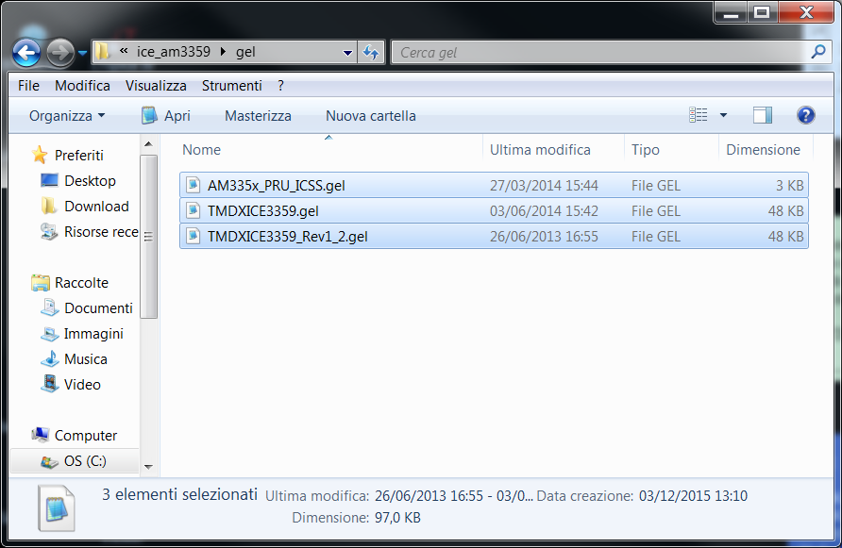
Task: Click the Forward navigation arrow
Action: (x=60, y=53)
